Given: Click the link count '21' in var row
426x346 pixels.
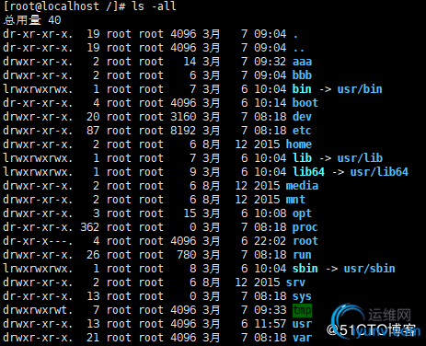Looking at the screenshot, I should click(93, 338).
